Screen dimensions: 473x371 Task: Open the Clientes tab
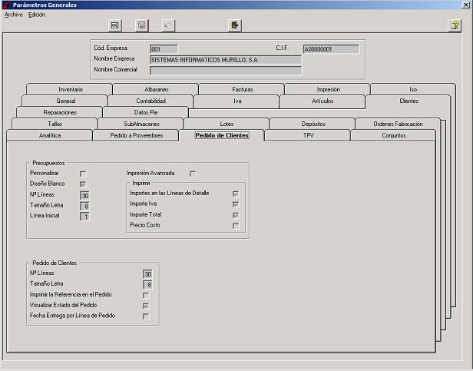pos(408,101)
